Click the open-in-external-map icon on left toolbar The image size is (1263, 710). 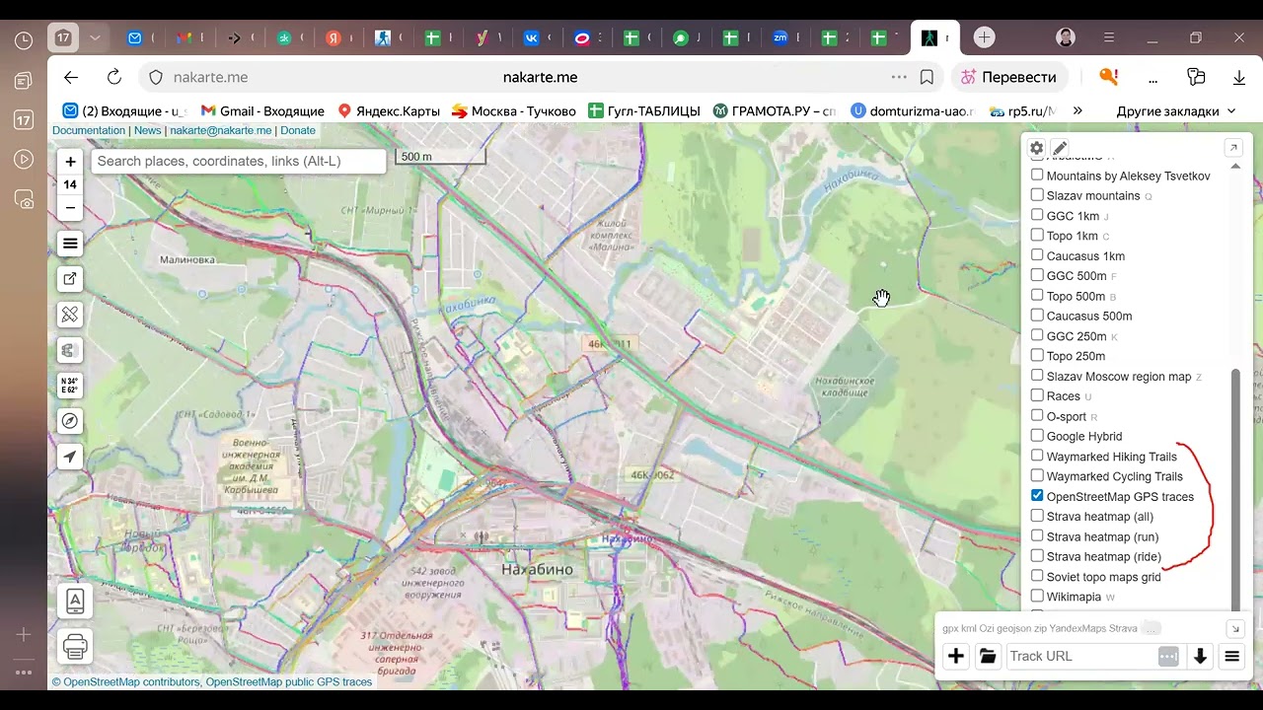click(x=70, y=279)
